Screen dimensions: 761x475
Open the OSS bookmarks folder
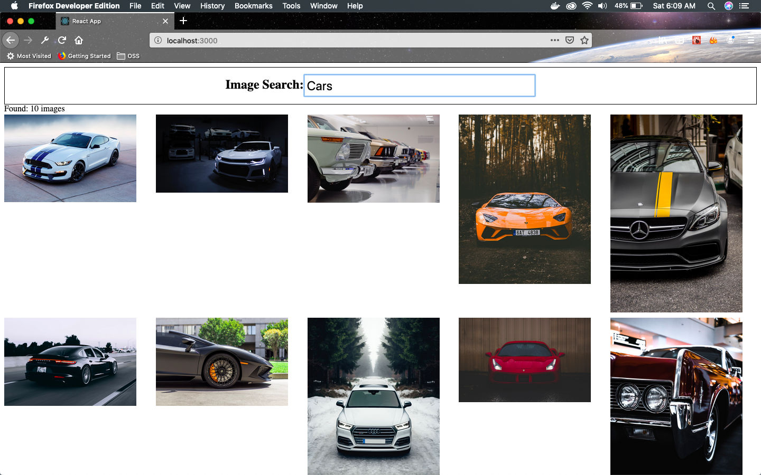pos(128,56)
